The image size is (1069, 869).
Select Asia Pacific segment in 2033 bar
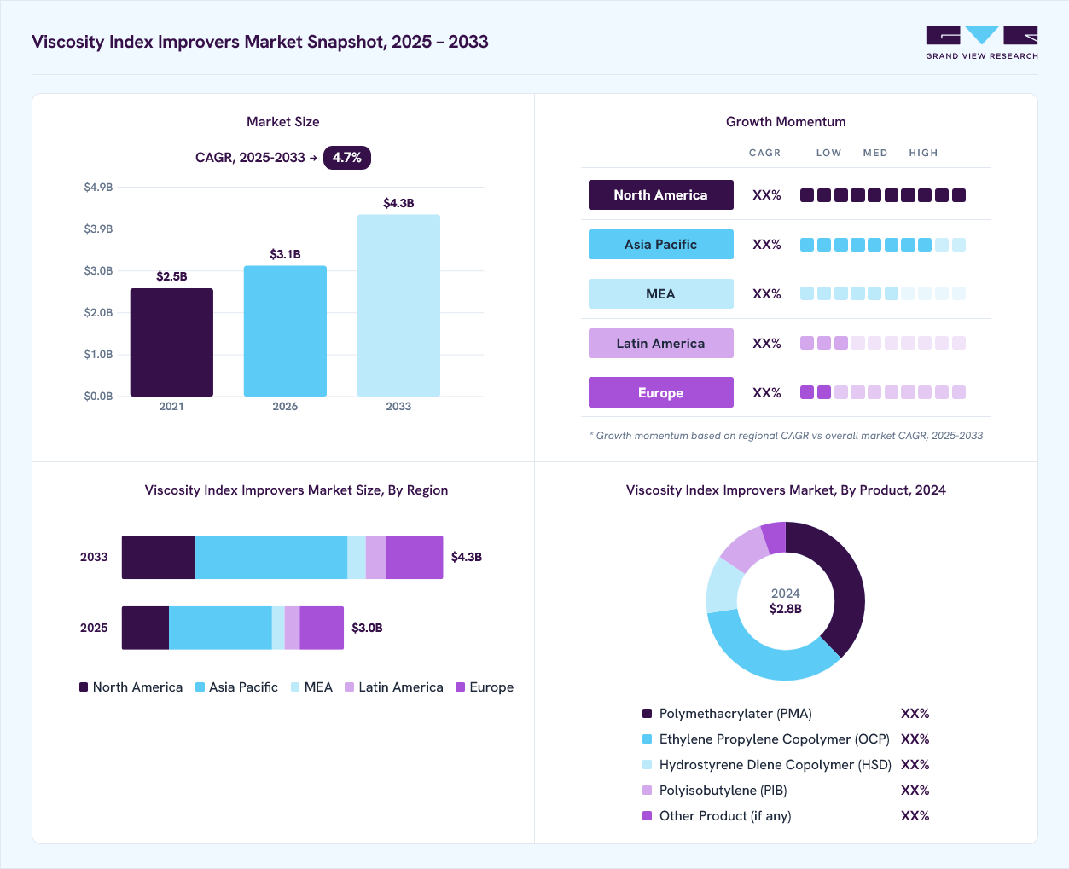271,558
